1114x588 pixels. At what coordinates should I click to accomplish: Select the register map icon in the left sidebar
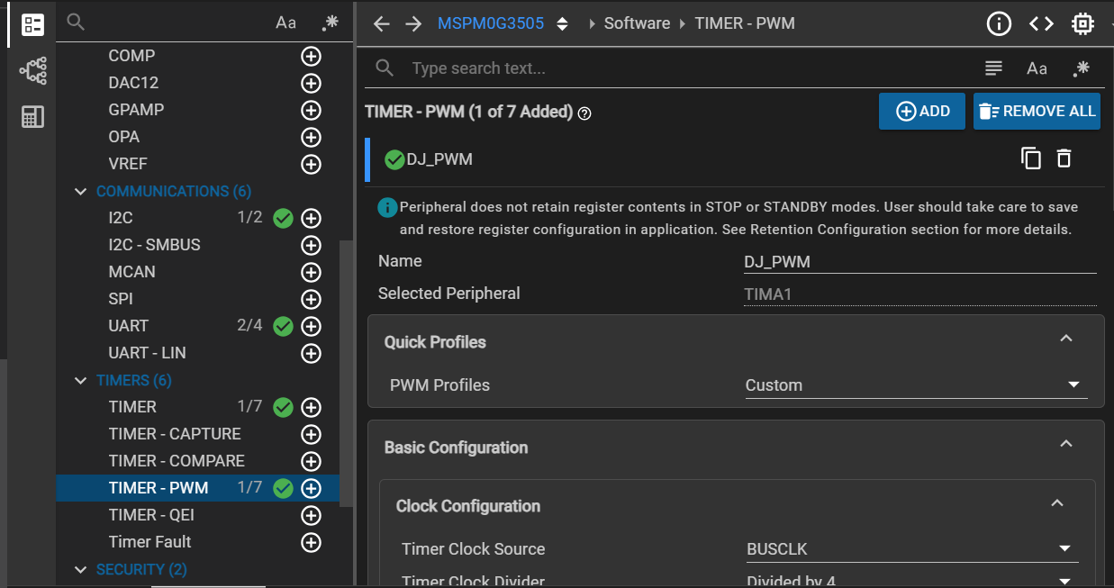32,116
